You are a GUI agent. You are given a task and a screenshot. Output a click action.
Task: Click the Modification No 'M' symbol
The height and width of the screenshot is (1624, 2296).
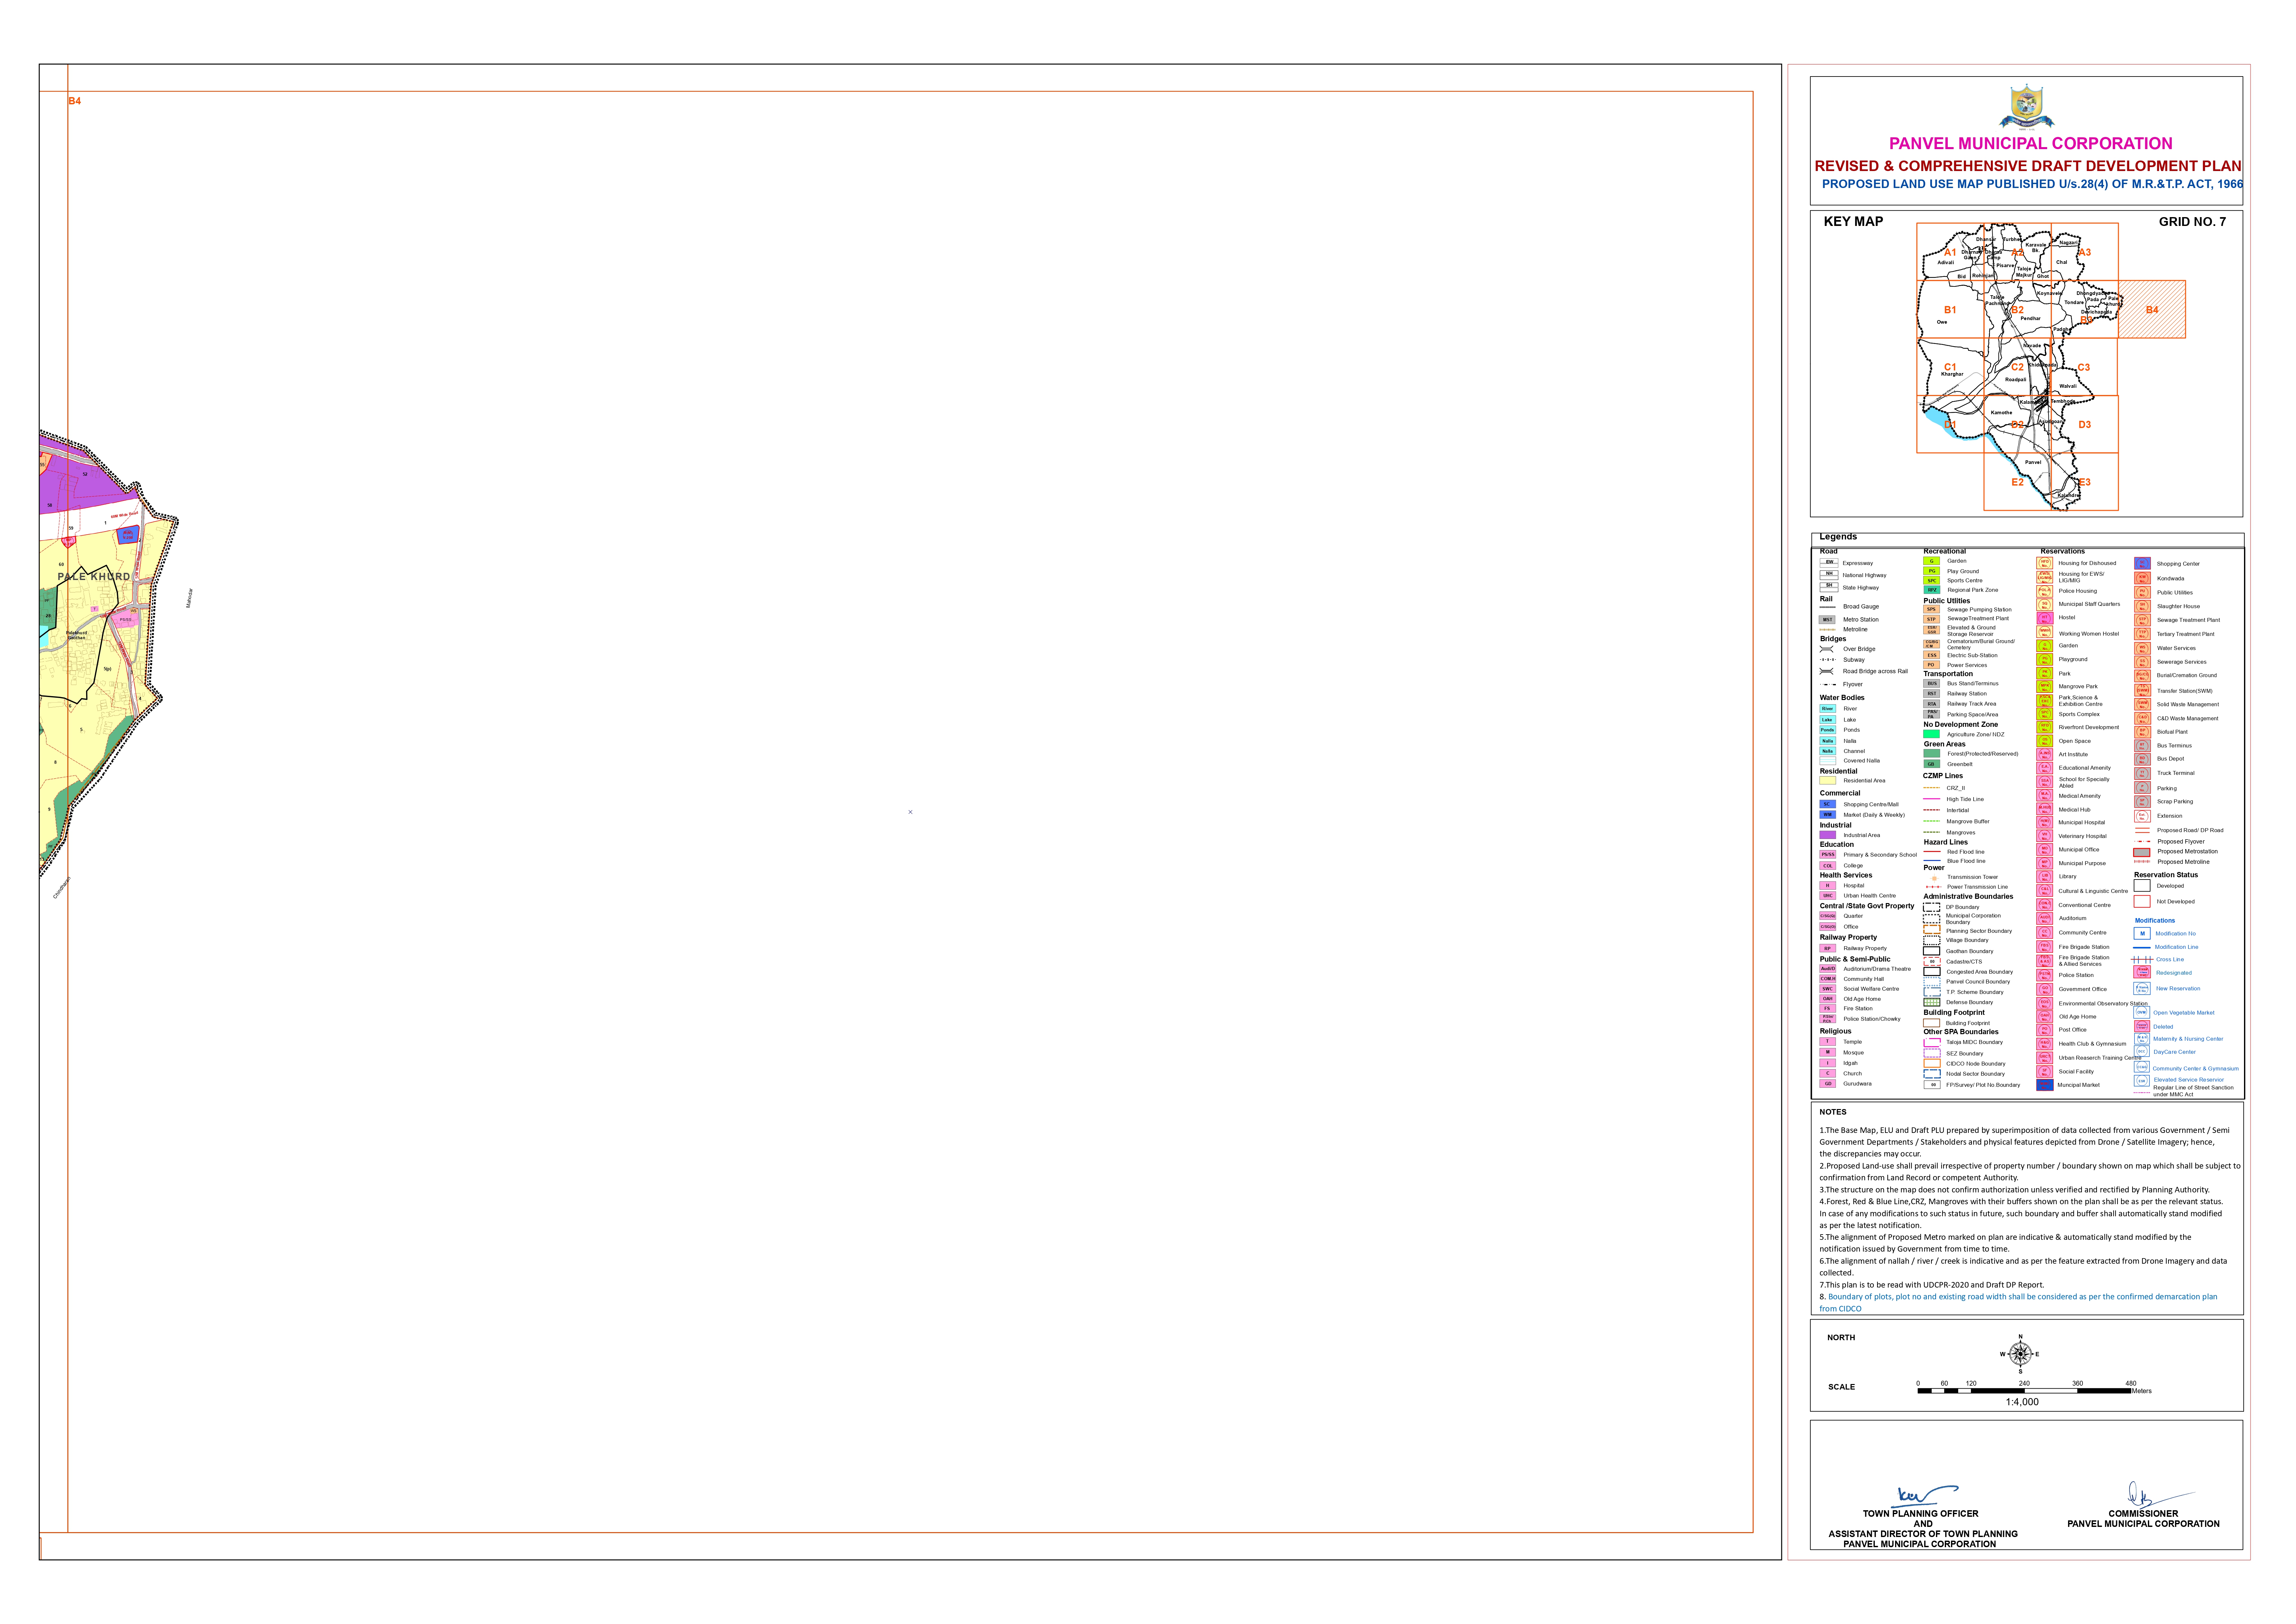(x=2142, y=933)
